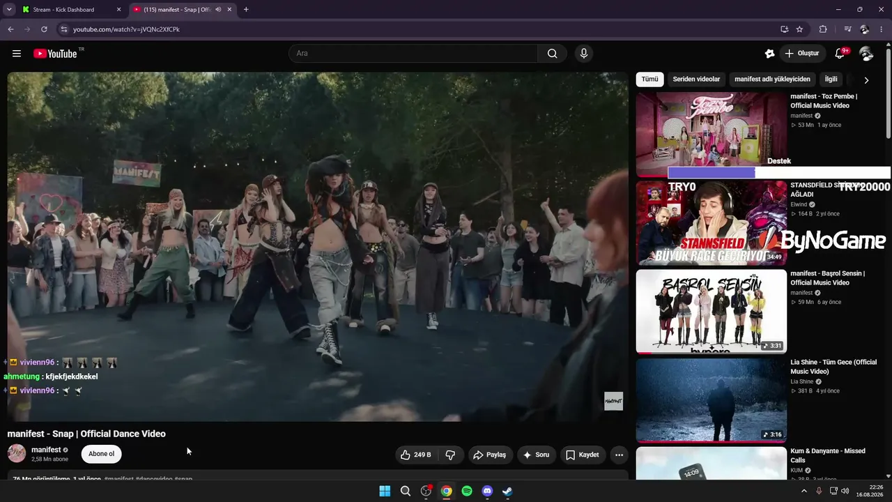Screen dimensions: 892x502
Task: Open YouTube notifications bell
Action: [x=840, y=54]
